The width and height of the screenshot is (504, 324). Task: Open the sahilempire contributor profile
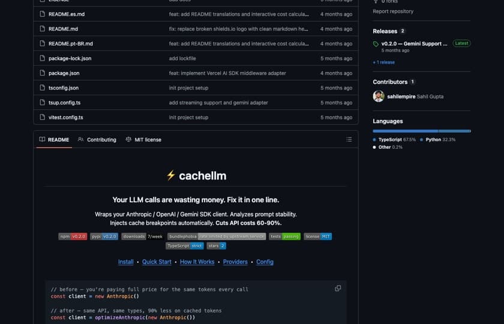pyautogui.click(x=401, y=97)
